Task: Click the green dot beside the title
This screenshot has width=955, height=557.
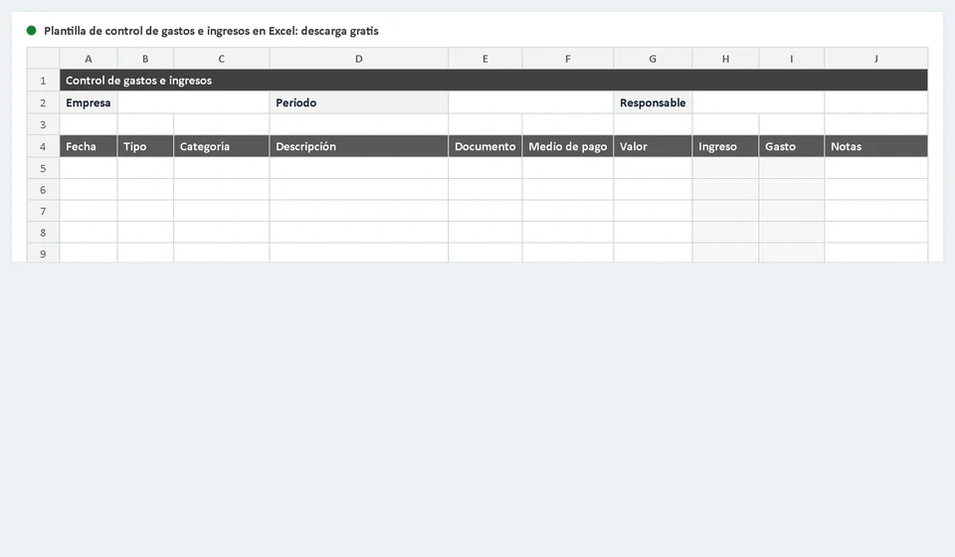Action: (32, 31)
